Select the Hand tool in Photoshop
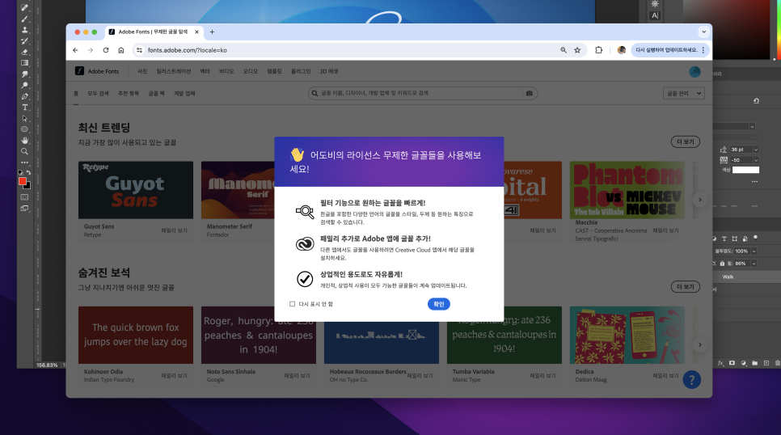 (24, 141)
